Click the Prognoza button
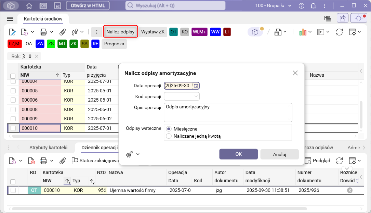Viewport: 371px width, 213px height. [x=114, y=44]
